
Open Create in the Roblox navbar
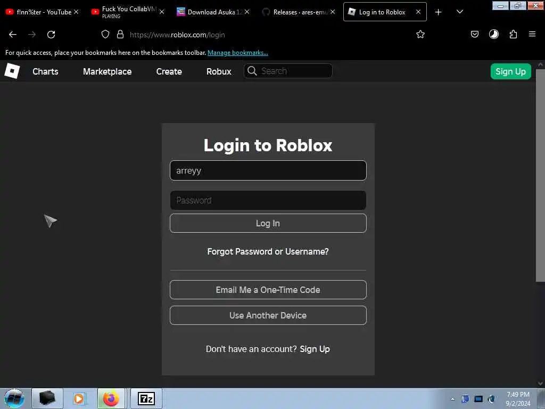coord(169,71)
